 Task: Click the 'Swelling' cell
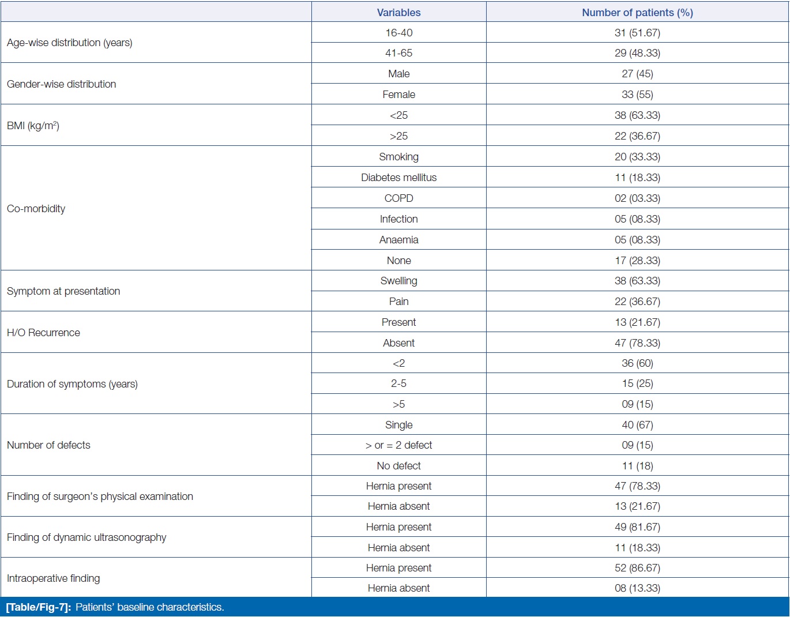[398, 281]
